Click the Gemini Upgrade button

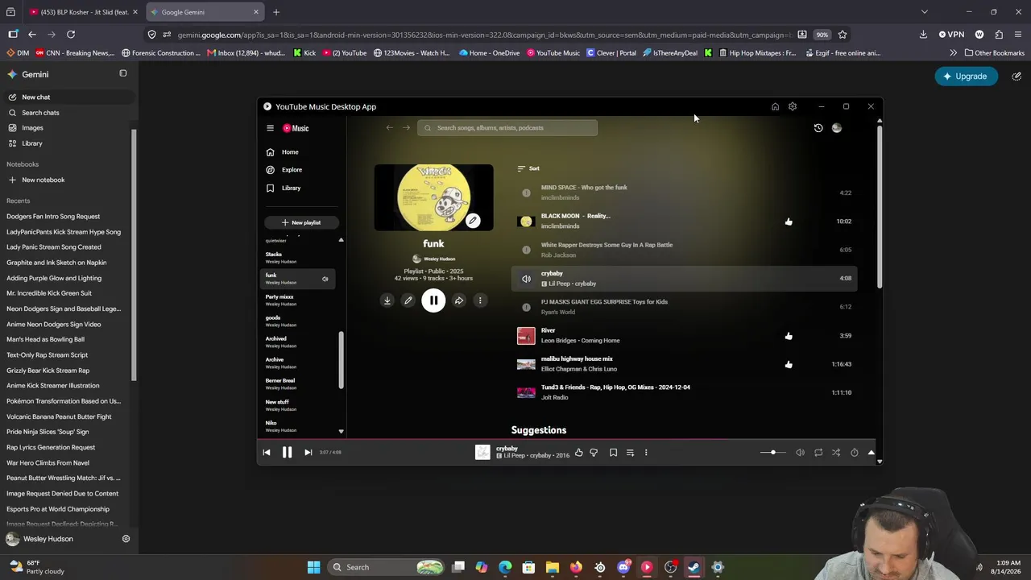click(965, 77)
